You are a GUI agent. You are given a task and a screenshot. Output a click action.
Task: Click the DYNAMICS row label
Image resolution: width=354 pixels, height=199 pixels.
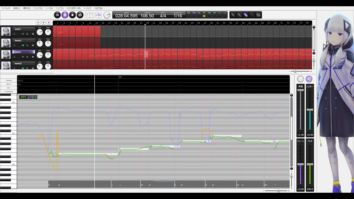[x=9, y=92]
